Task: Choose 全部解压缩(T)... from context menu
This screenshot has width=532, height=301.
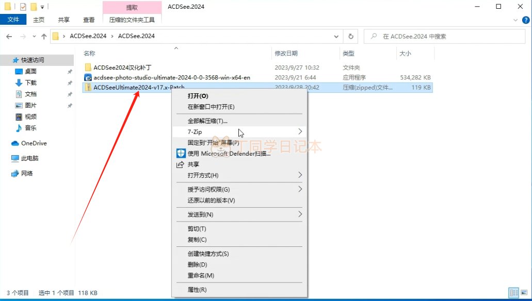Action: pos(239,121)
